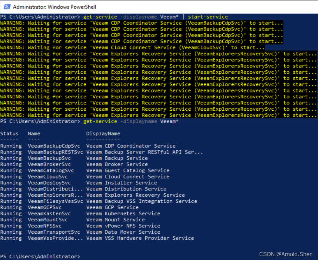Select the VeeamExplorersR... service name
The image size is (318, 260).
pos(55,195)
